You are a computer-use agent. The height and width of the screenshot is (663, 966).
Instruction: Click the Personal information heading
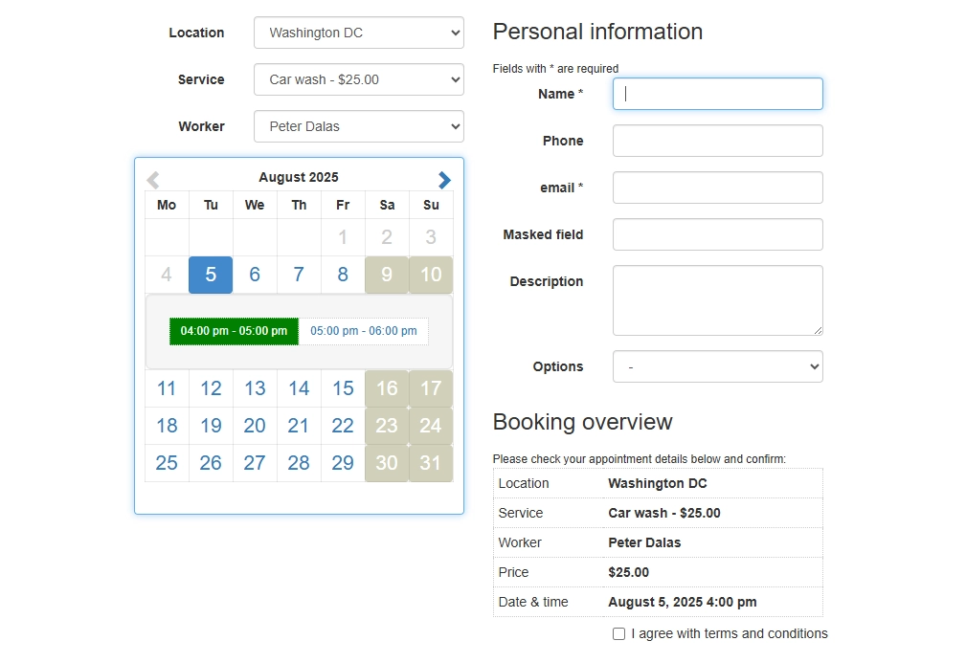[597, 32]
